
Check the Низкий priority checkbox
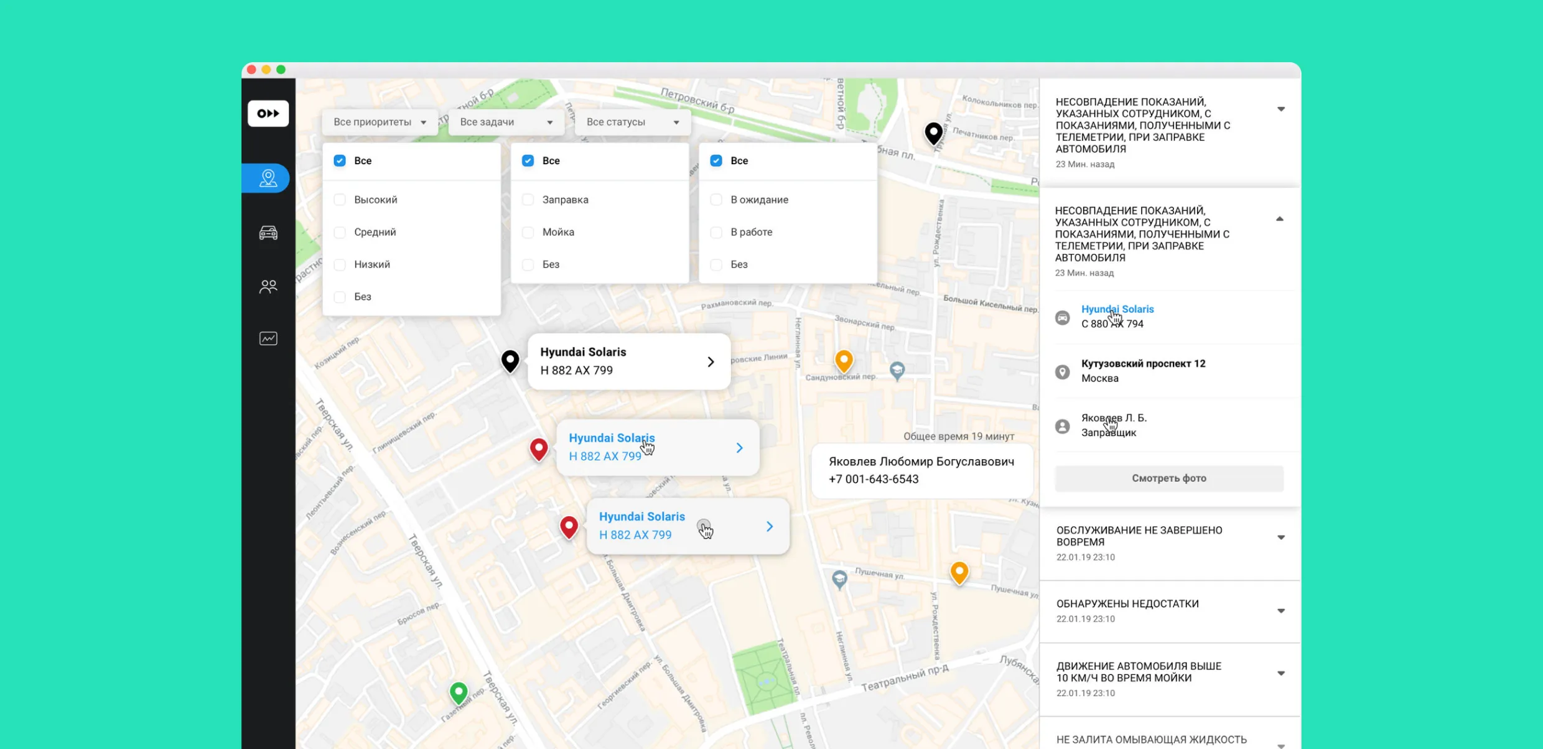(x=340, y=264)
